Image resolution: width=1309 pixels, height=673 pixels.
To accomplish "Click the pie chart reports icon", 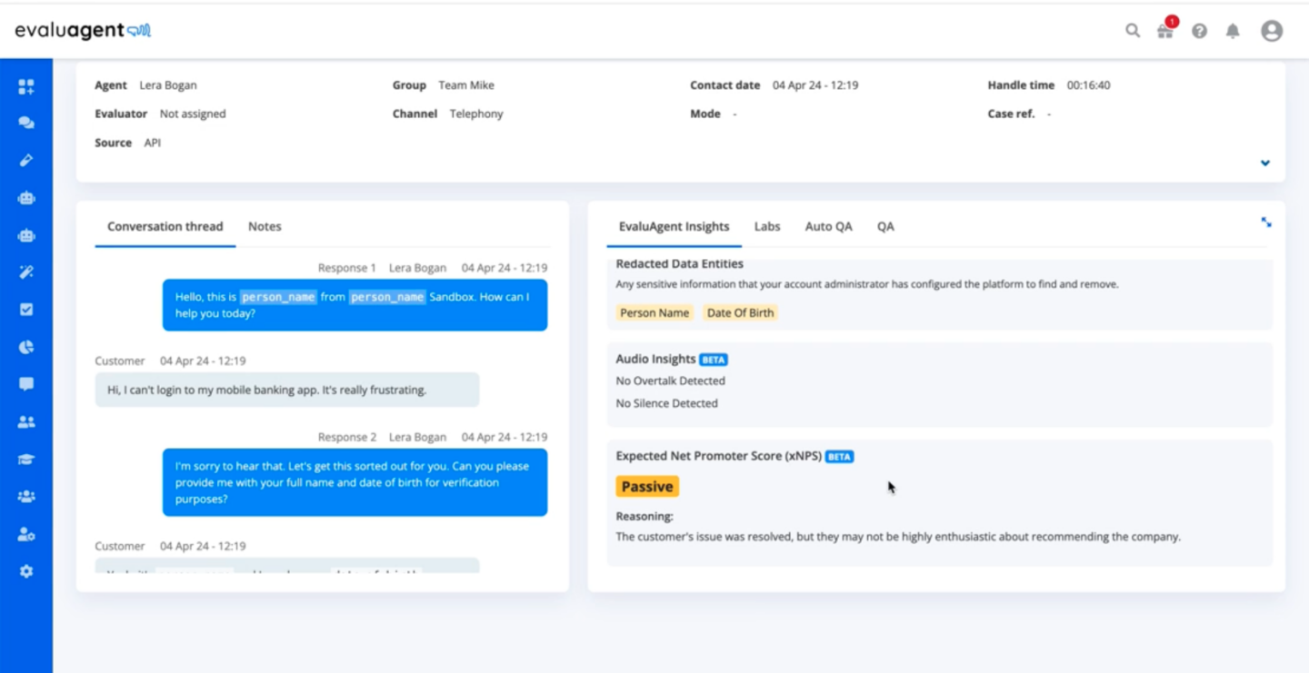I will 26,346.
